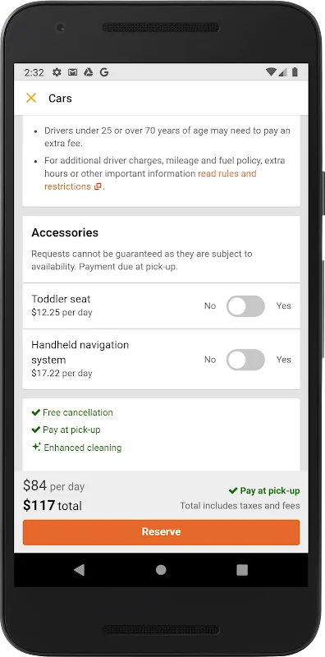Enable the Handheld navigation system toggle

click(x=245, y=360)
